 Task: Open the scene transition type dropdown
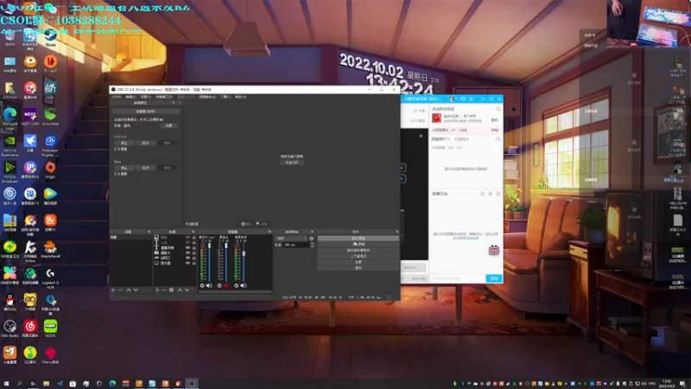point(291,239)
